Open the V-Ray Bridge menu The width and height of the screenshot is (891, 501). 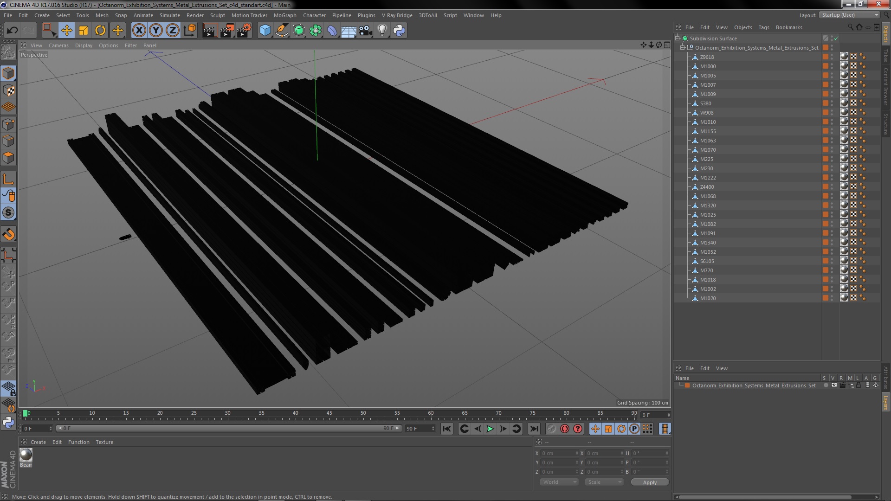click(397, 15)
